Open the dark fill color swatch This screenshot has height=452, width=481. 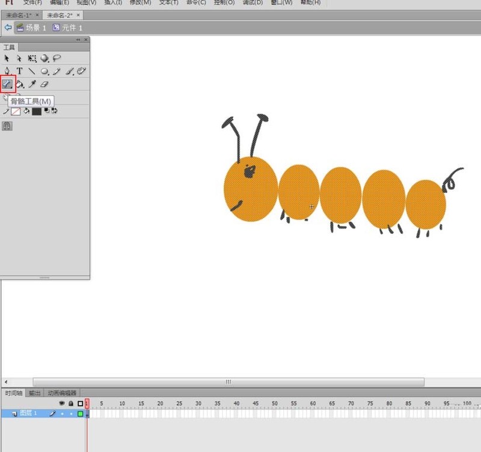coord(37,112)
